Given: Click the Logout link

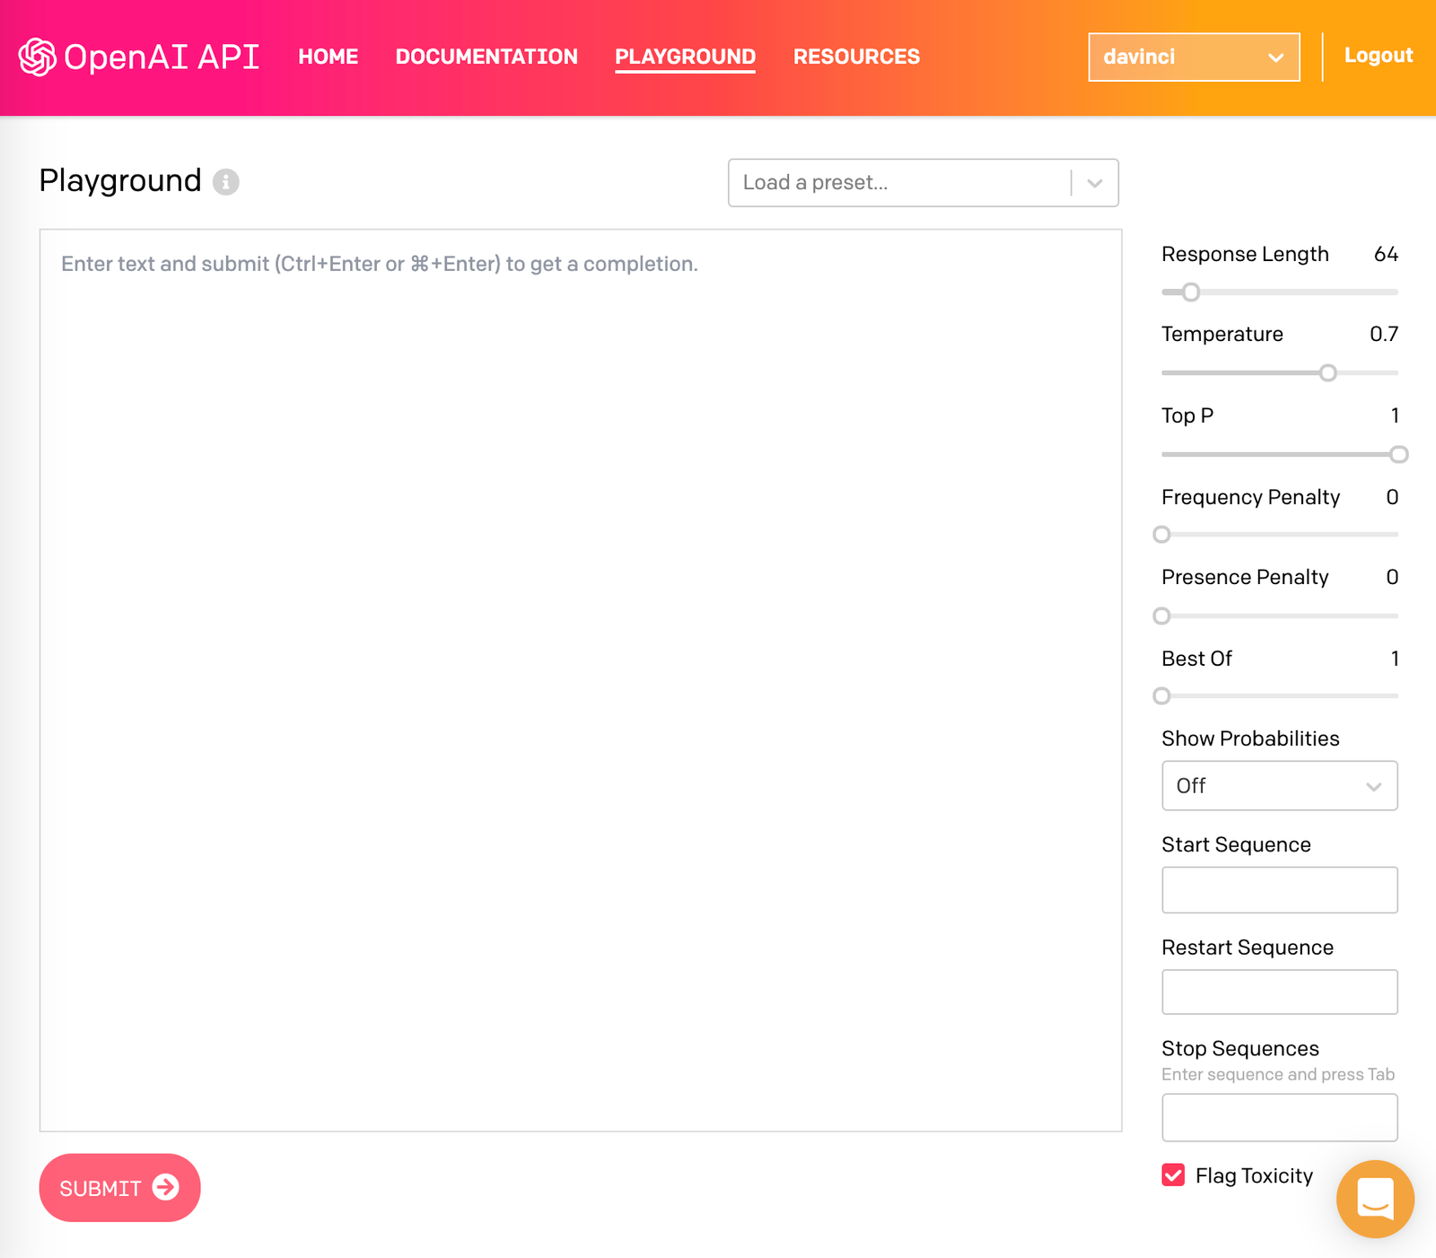Looking at the screenshot, I should (1379, 55).
